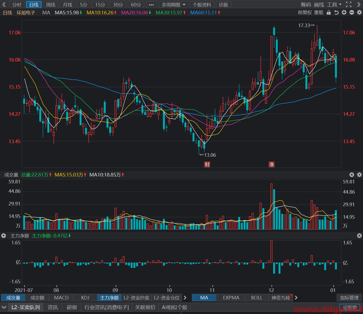Click the 财 marker on chart
This screenshot has height=314, width=363.
click(x=207, y=164)
